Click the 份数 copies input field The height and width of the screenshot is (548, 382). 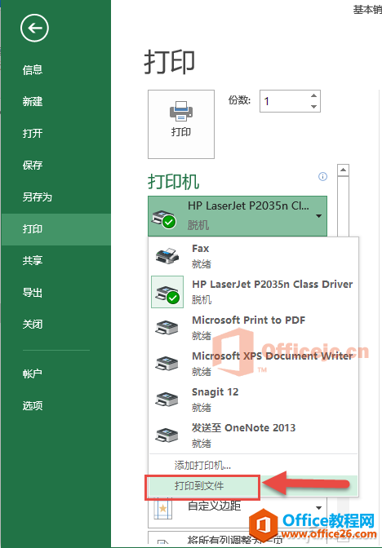click(285, 101)
